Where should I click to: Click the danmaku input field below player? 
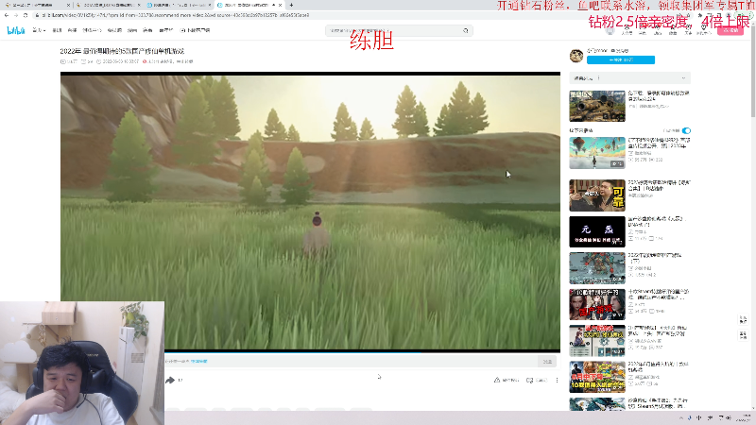(x=351, y=361)
